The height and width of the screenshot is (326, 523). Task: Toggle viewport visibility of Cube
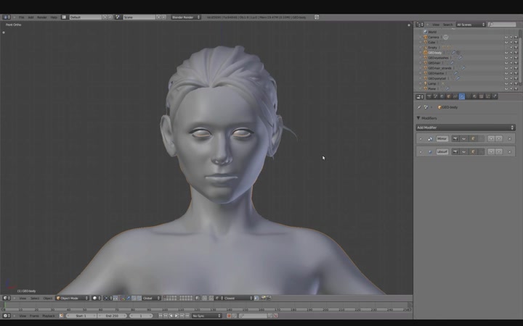[x=506, y=42]
